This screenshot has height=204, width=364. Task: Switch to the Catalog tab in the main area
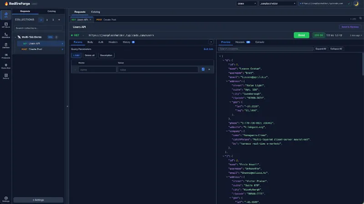click(96, 12)
